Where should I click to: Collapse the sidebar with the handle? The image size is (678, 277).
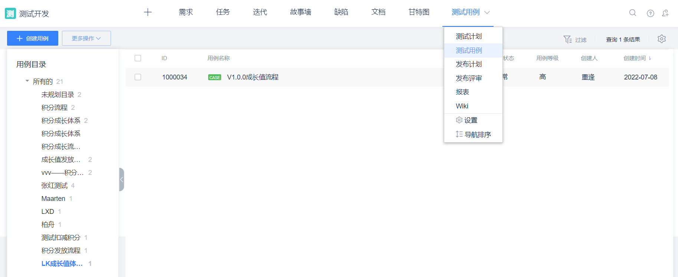click(121, 179)
